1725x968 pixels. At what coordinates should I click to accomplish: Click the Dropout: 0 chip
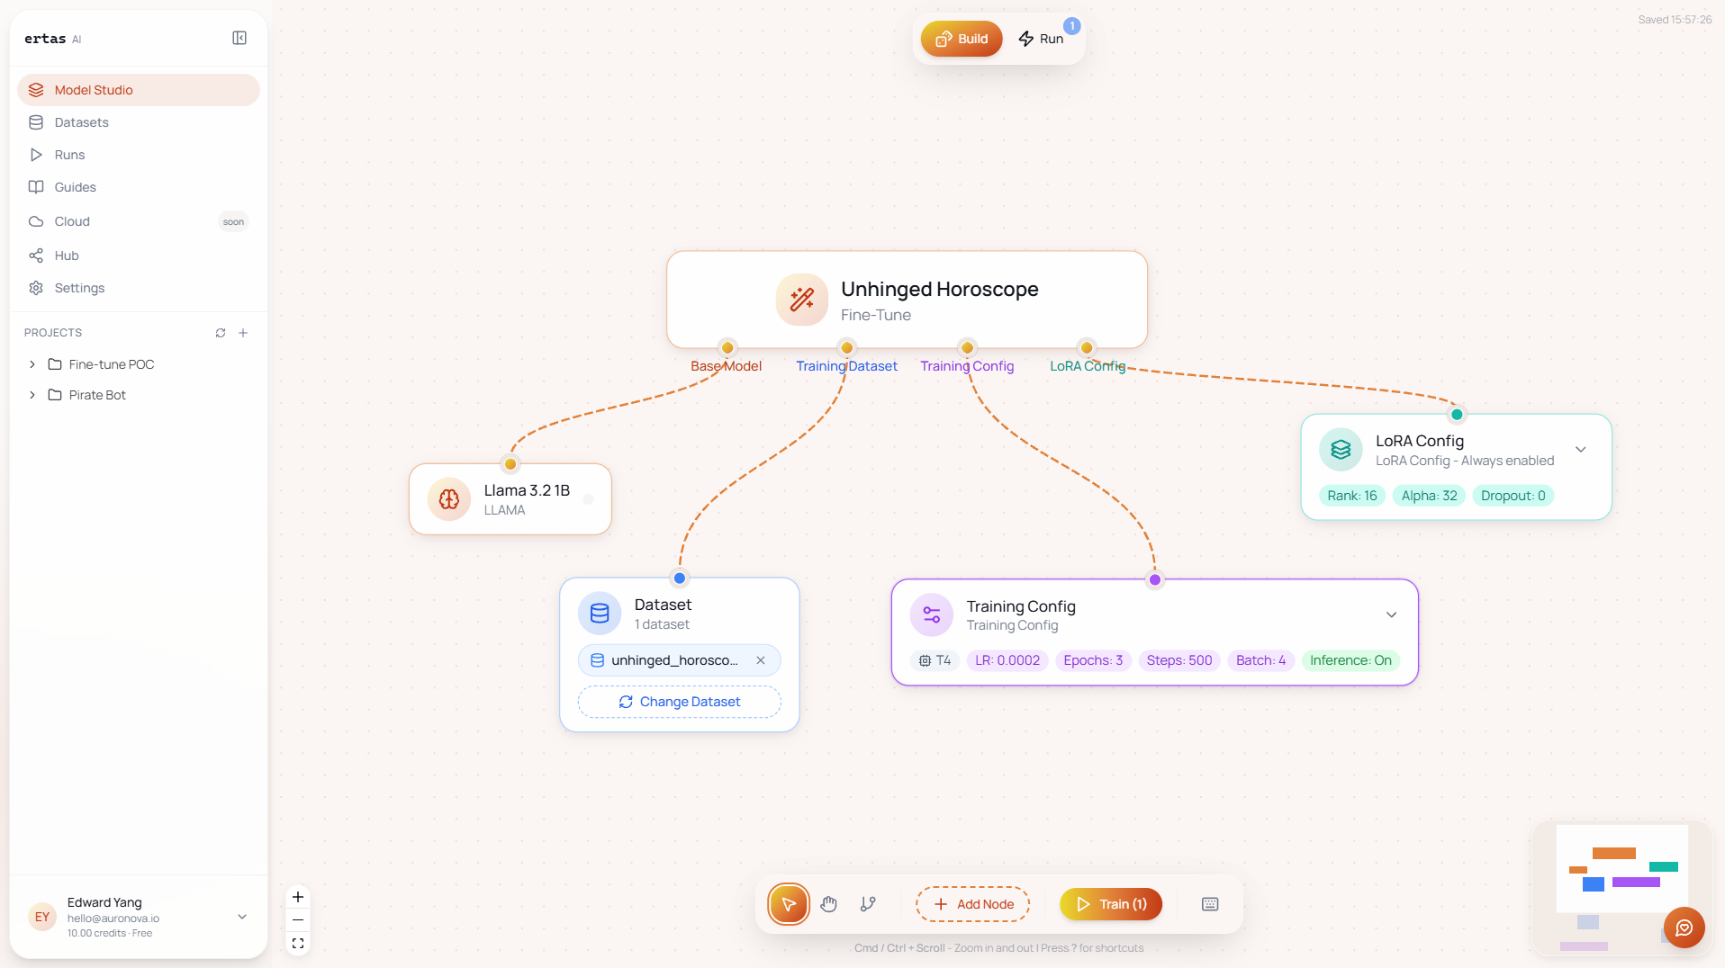coord(1513,496)
